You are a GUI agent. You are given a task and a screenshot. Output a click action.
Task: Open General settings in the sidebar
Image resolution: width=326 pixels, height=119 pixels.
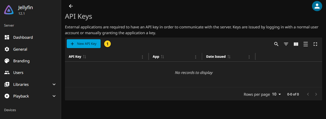[30, 49]
